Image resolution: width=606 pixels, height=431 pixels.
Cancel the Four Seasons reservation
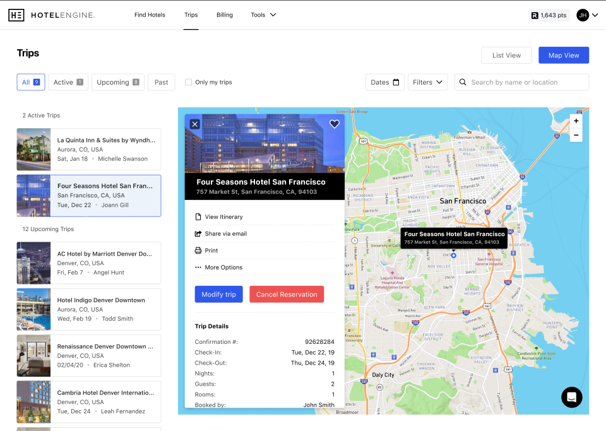(287, 294)
